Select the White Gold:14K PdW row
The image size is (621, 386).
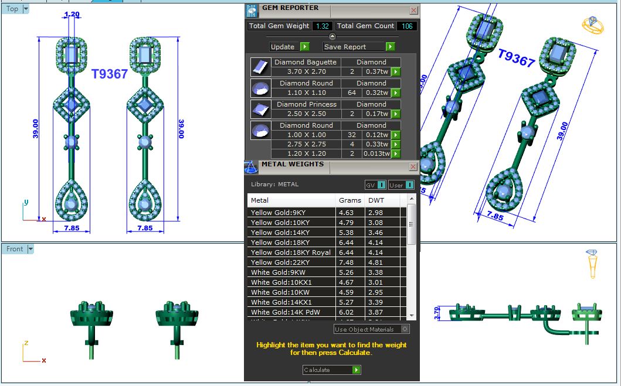click(291, 312)
